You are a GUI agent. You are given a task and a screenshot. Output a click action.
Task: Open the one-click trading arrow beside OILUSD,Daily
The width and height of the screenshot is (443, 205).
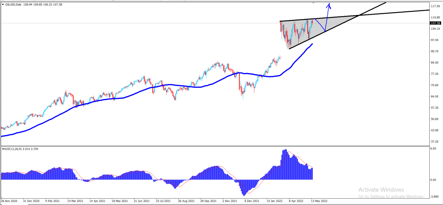pos(3,4)
